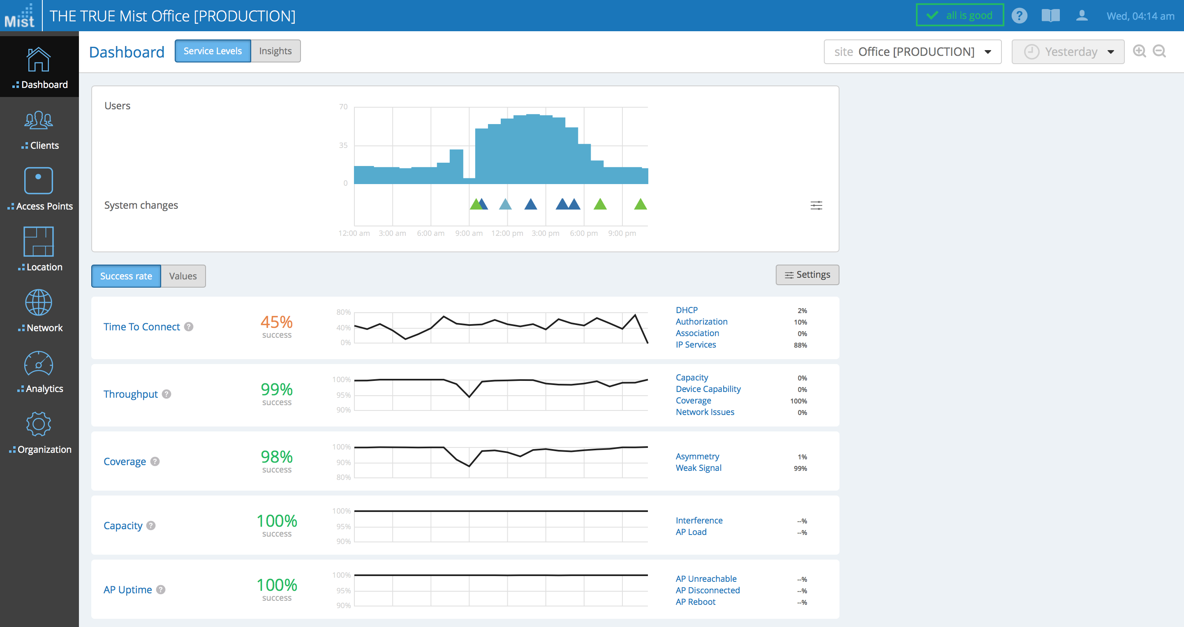This screenshot has width=1184, height=627.
Task: Open the documentation book icon
Action: pyautogui.click(x=1050, y=16)
